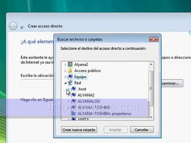Viewport: 191px width, 143px height.
Task: Click shortcut icon beside Crear acceso directo title
Action: click(22, 27)
